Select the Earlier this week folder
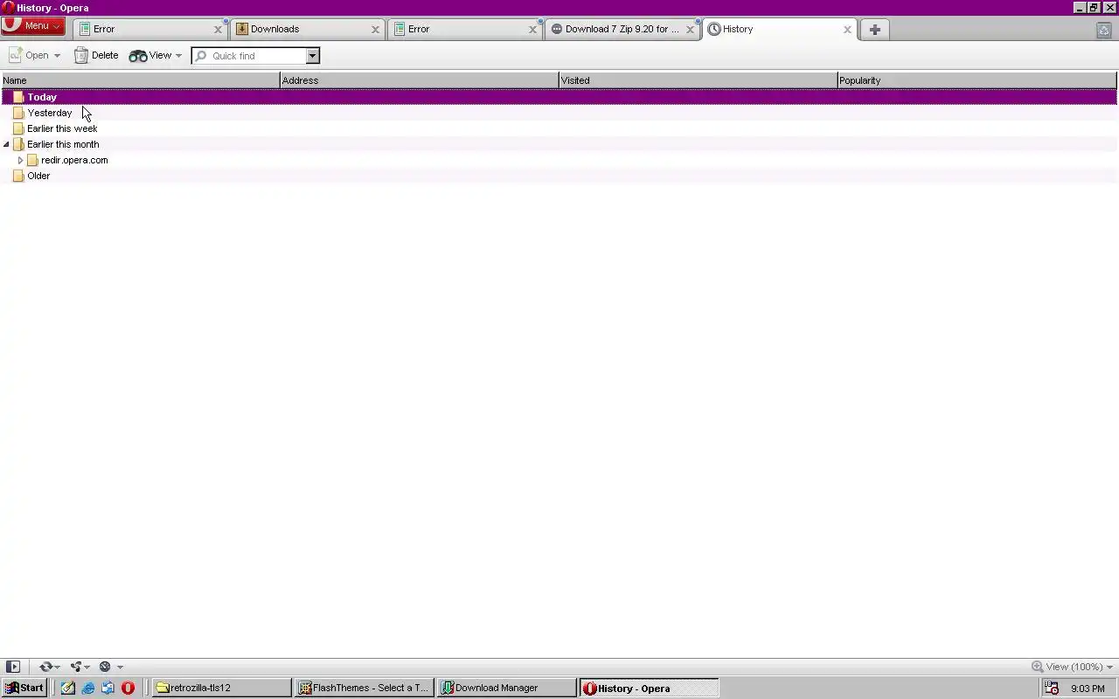The height and width of the screenshot is (699, 1119). tap(559, 128)
